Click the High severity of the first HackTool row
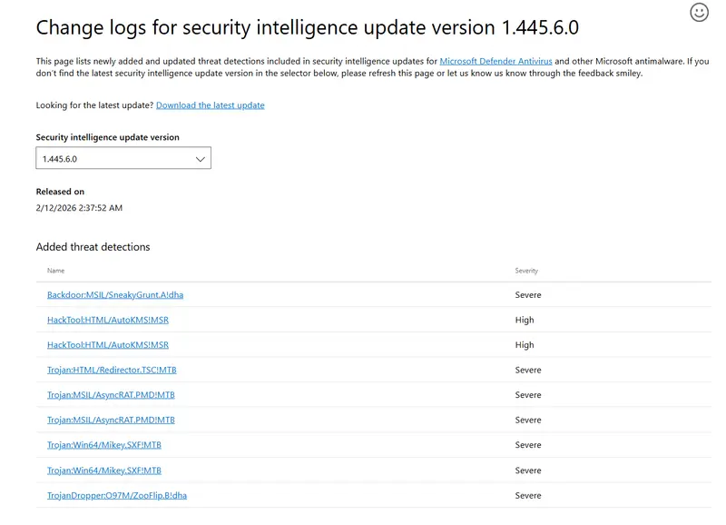The image size is (726, 525). click(525, 320)
